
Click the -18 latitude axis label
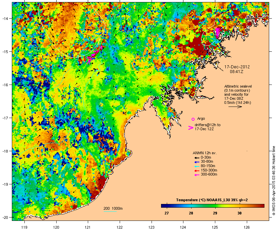click(5, 151)
